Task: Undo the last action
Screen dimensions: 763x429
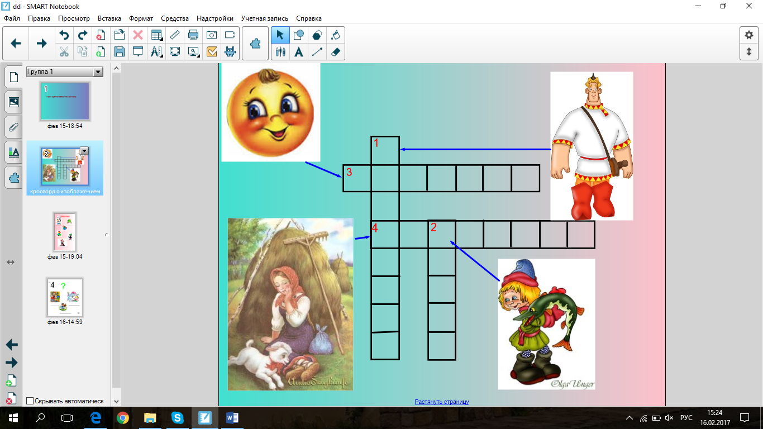Action: click(x=64, y=35)
